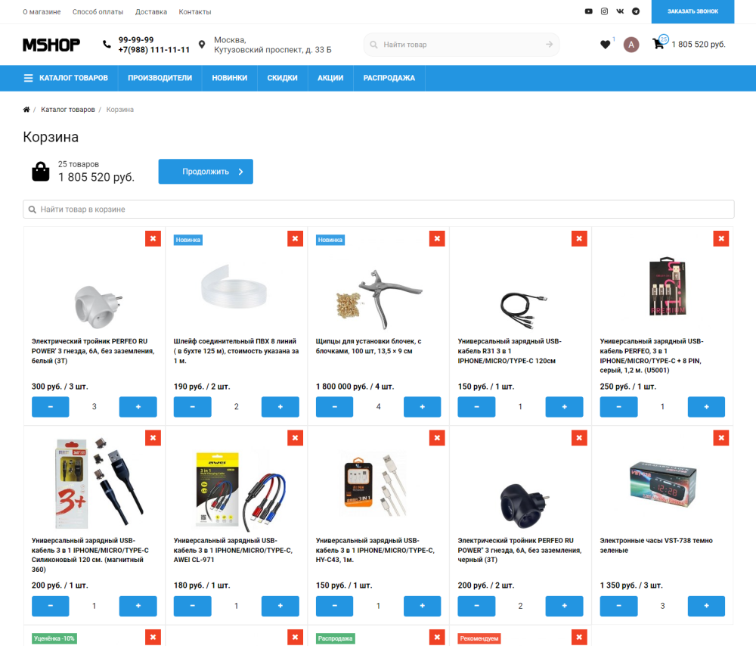Remove USB cable R31 from cart
The image size is (756, 646).
[x=579, y=238]
